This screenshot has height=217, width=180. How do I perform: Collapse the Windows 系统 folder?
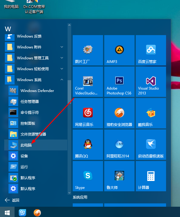click(x=36, y=80)
